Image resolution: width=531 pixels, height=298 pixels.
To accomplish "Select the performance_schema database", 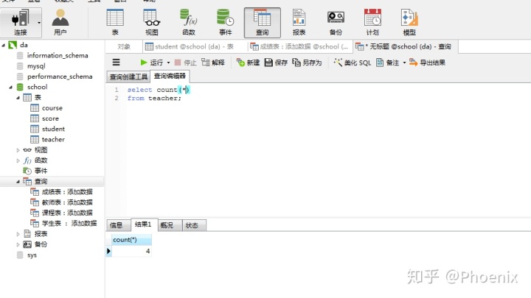I will [x=60, y=77].
